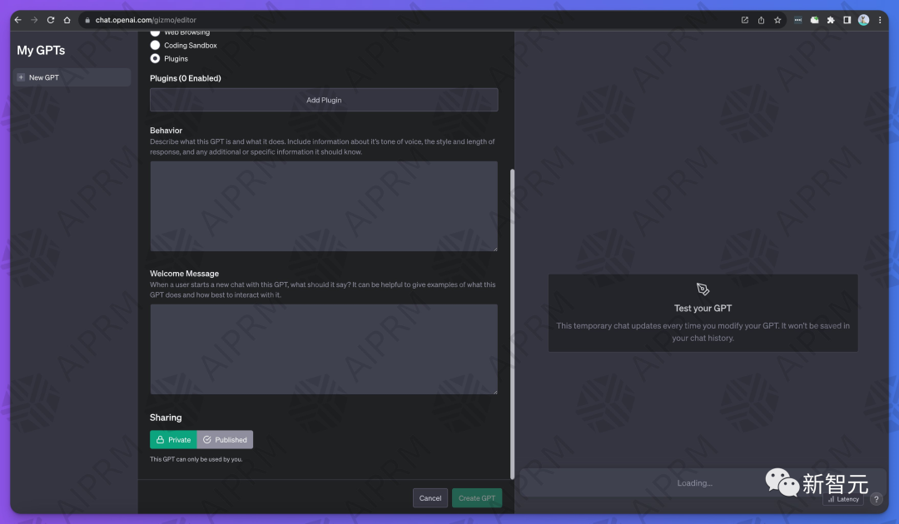Go back with the browser back arrow
The image size is (899, 524).
[x=17, y=20]
